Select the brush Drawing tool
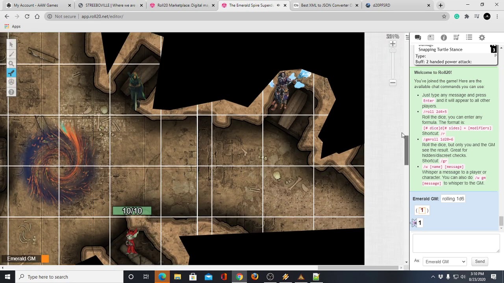The image size is (504, 283). (11, 54)
